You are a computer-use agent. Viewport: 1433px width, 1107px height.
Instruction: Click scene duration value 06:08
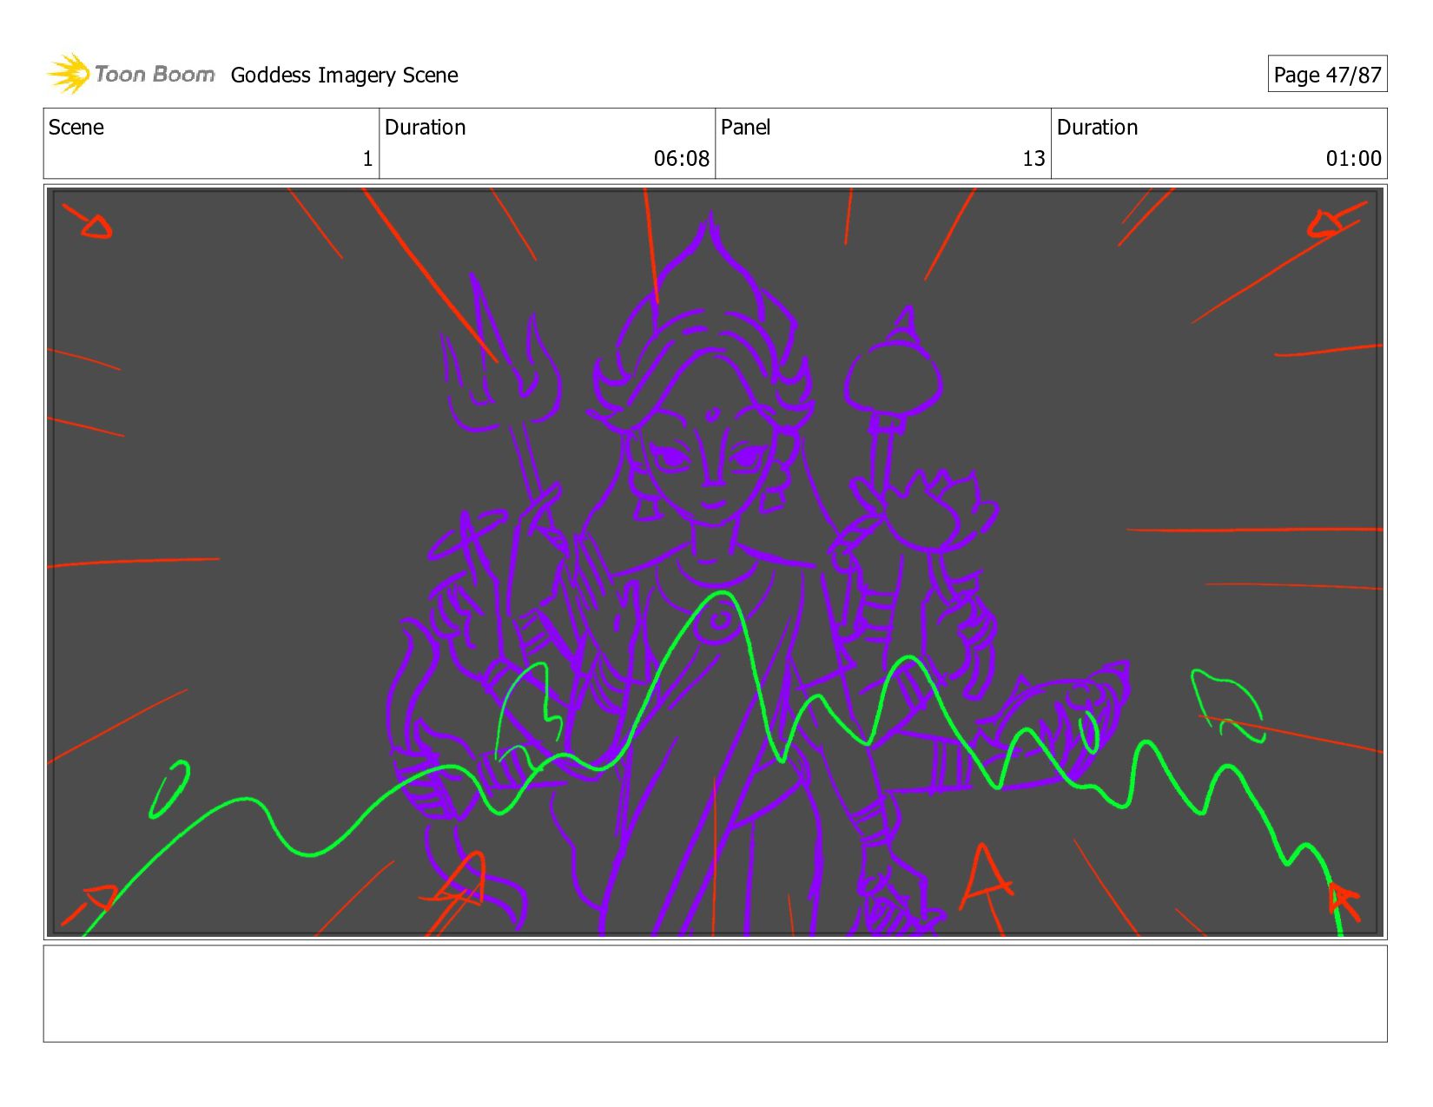[682, 159]
